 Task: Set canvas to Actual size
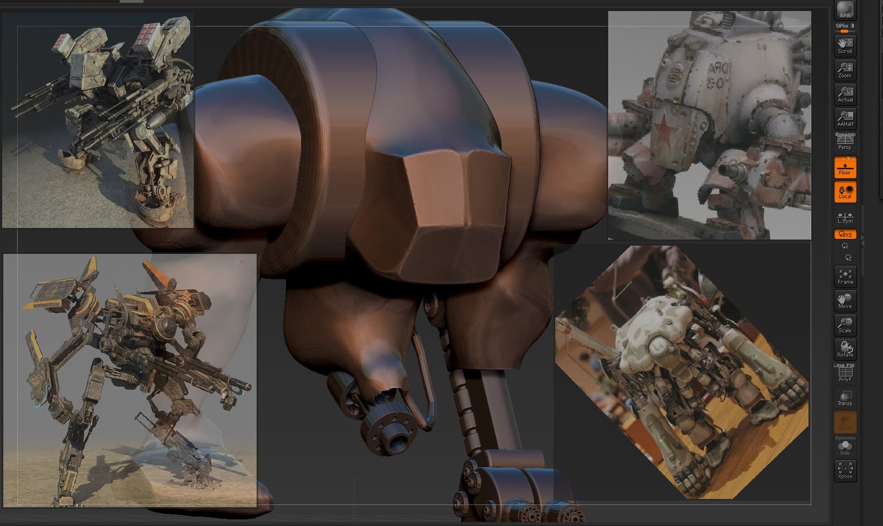[844, 95]
